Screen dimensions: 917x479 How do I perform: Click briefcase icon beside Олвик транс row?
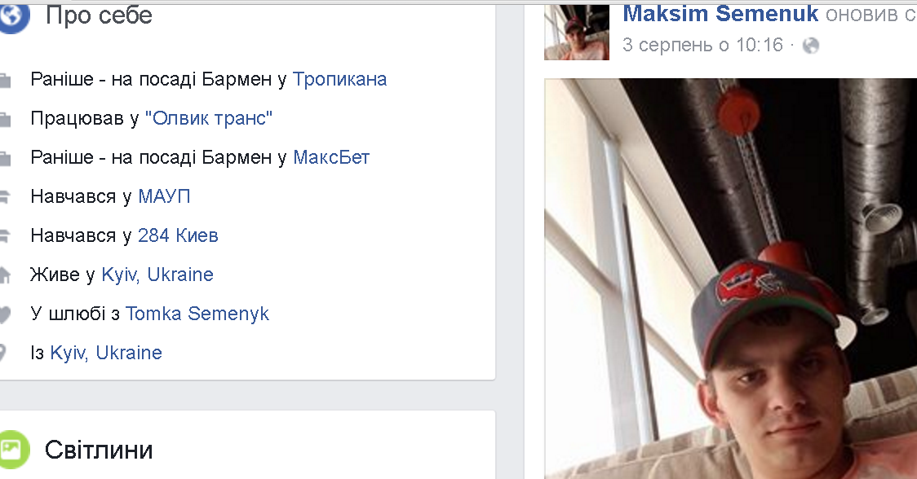pyautogui.click(x=5, y=120)
